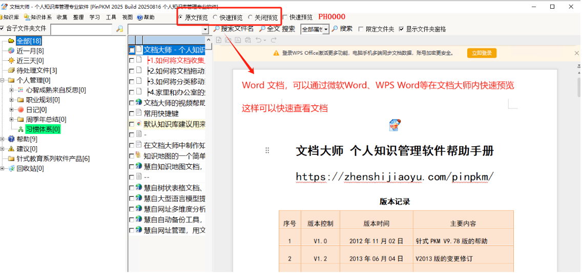Click the 回收站 recycle bin icon

tap(11, 168)
